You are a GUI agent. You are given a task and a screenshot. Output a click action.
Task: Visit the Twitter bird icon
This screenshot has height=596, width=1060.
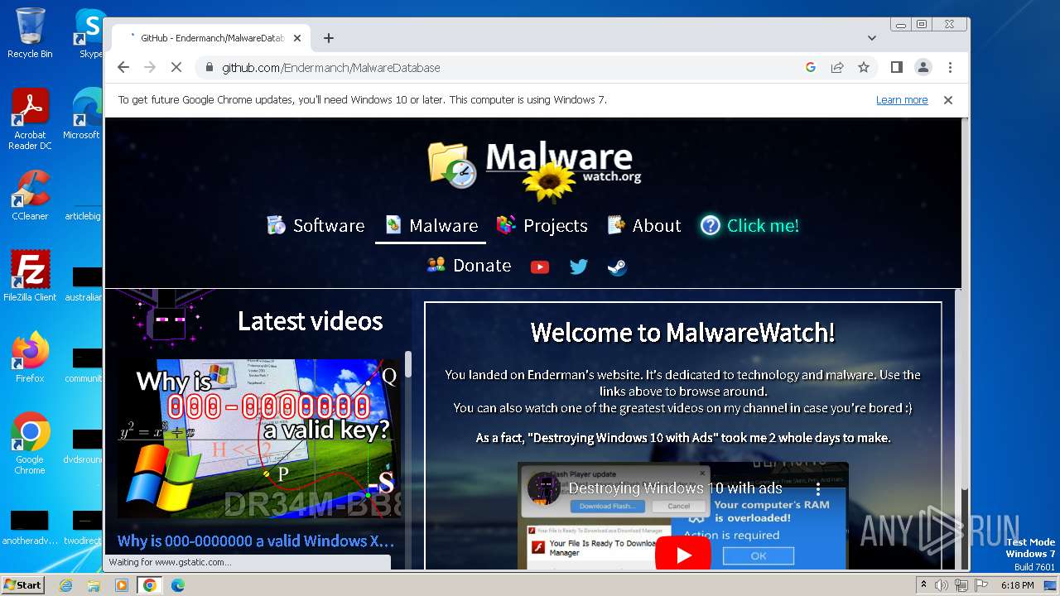point(579,267)
